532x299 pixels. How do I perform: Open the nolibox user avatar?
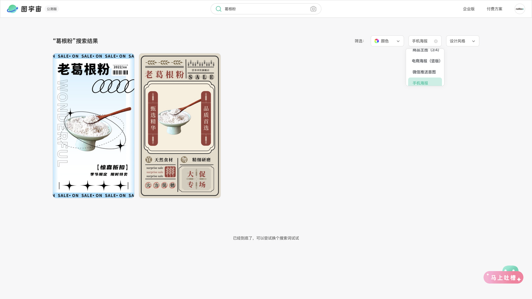(x=520, y=9)
